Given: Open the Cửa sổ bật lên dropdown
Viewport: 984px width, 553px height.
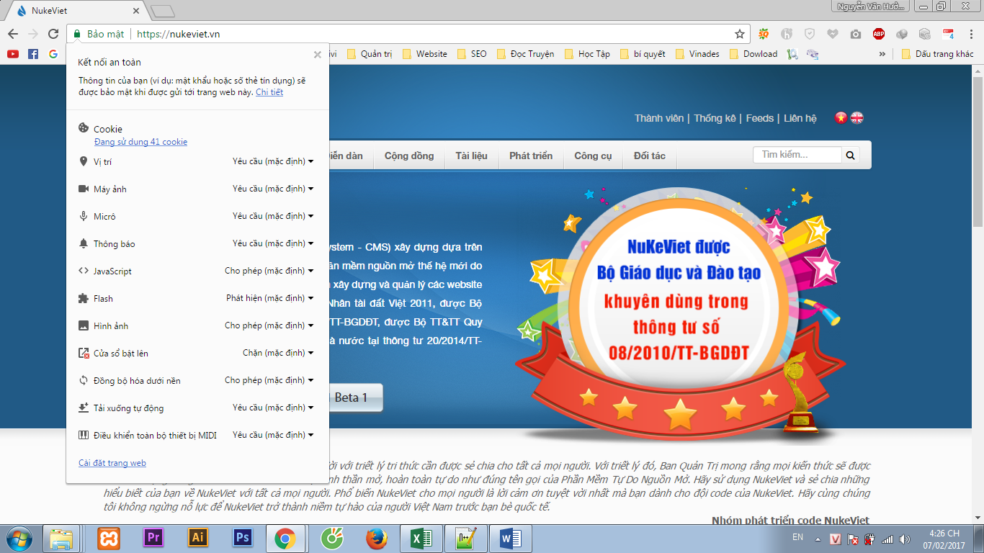Looking at the screenshot, I should [278, 353].
